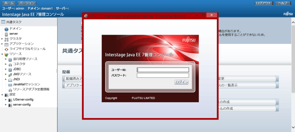The width and height of the screenshot is (295, 132).
Task: Click the リソース folder icon
Action: [x=7, y=54]
